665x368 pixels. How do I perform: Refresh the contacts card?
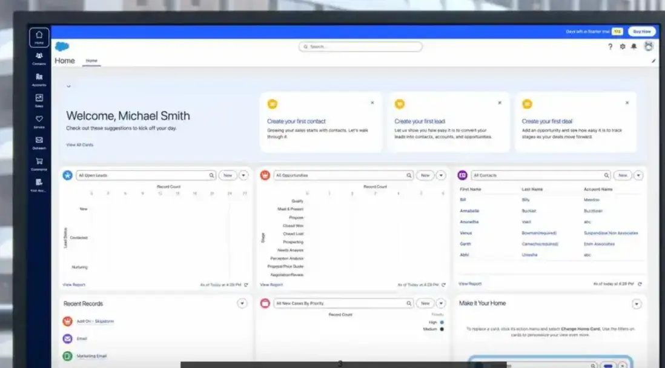[640, 284]
